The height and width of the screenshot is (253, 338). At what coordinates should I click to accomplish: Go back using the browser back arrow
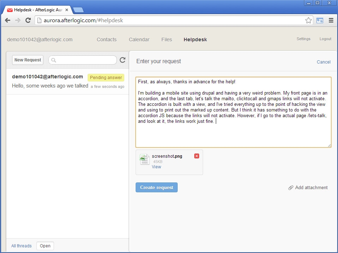[7, 20]
